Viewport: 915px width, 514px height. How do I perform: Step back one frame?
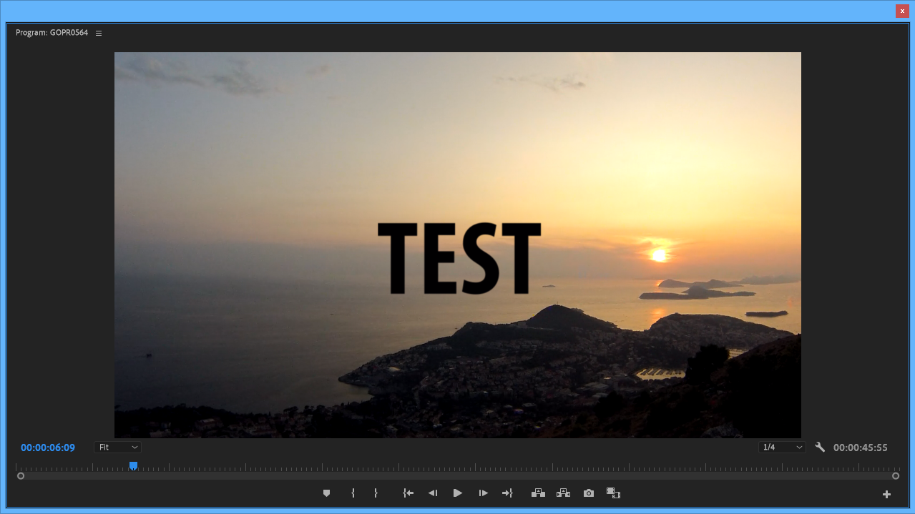[x=433, y=493]
